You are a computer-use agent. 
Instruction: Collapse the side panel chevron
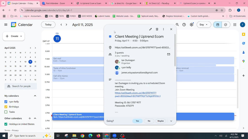click(244, 128)
